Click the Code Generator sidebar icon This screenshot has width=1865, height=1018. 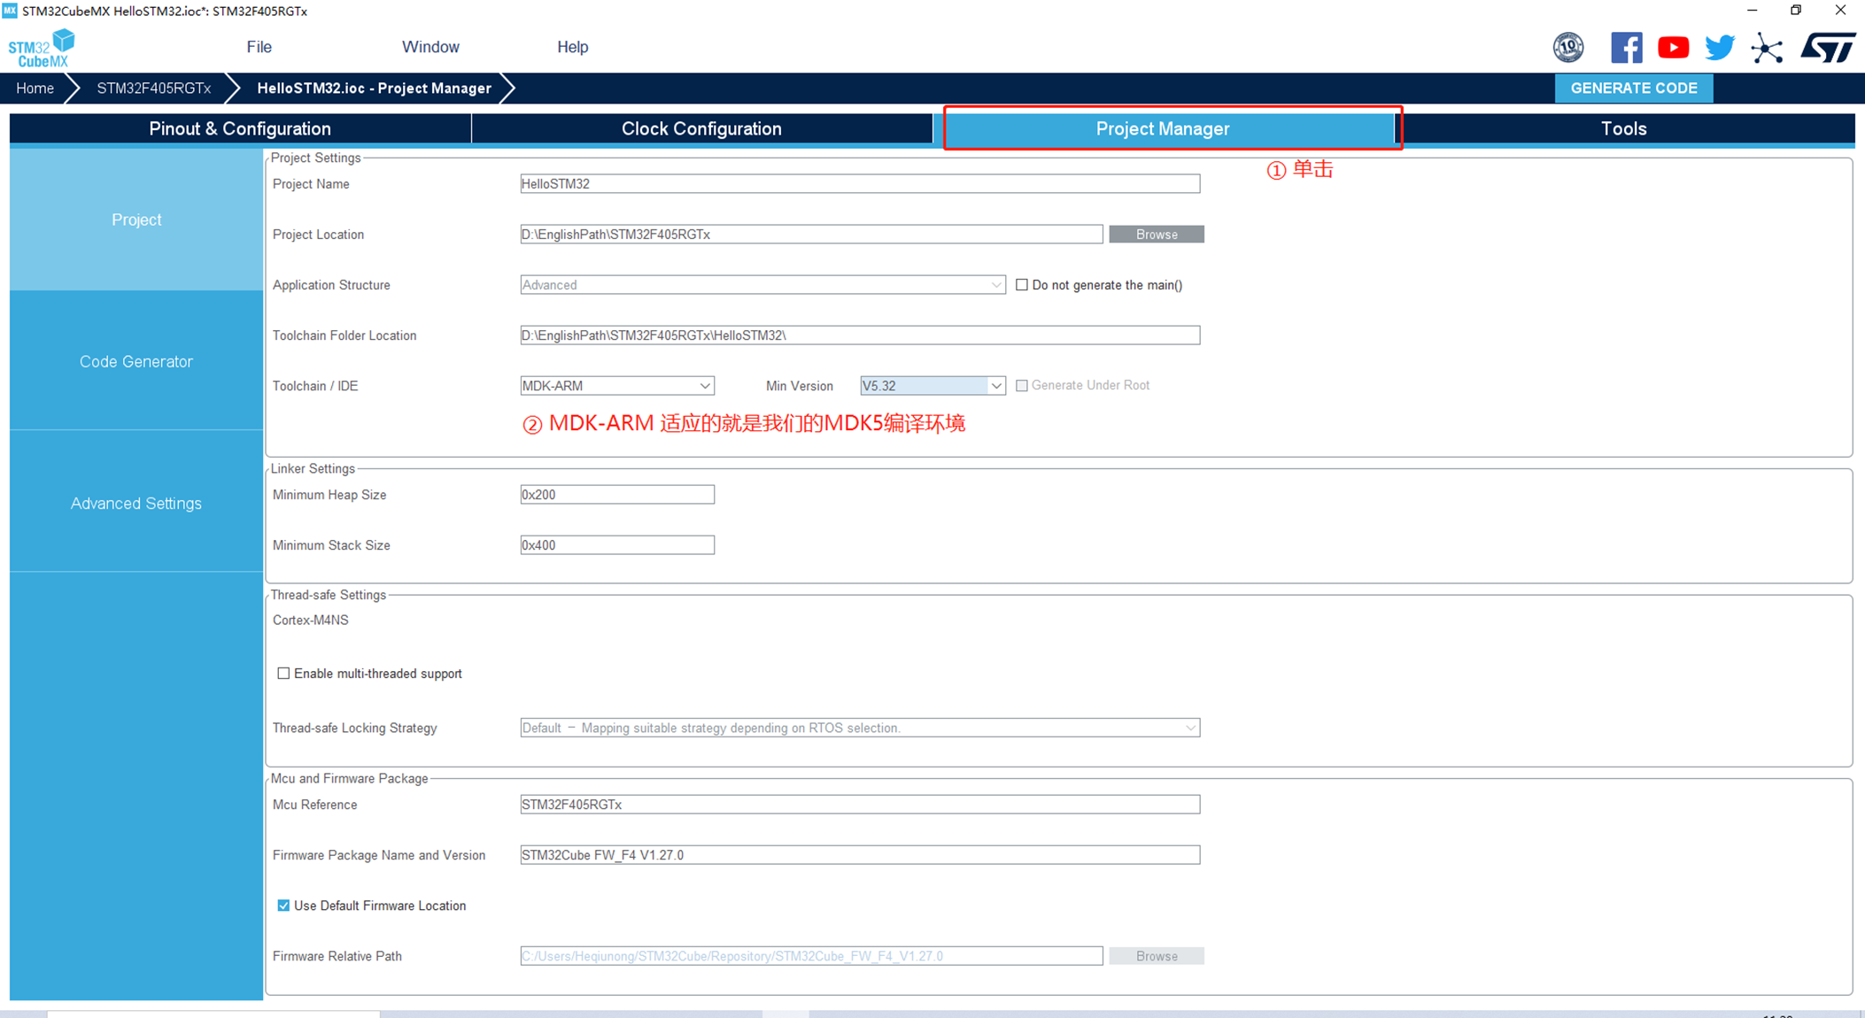pyautogui.click(x=135, y=362)
